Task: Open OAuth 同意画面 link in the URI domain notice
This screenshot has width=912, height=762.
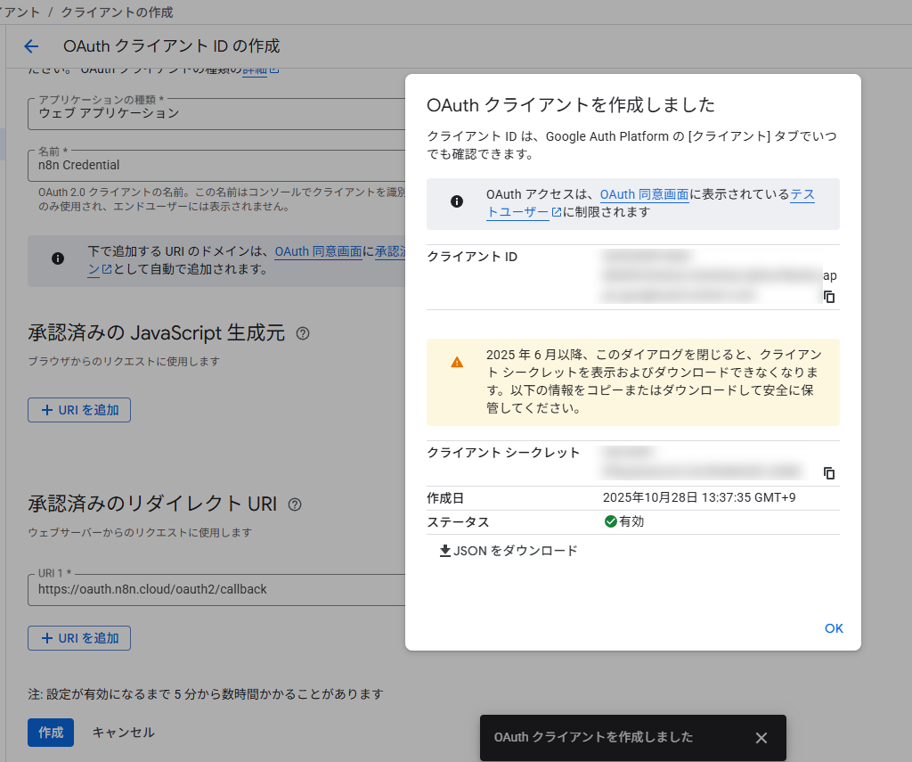Action: (317, 252)
